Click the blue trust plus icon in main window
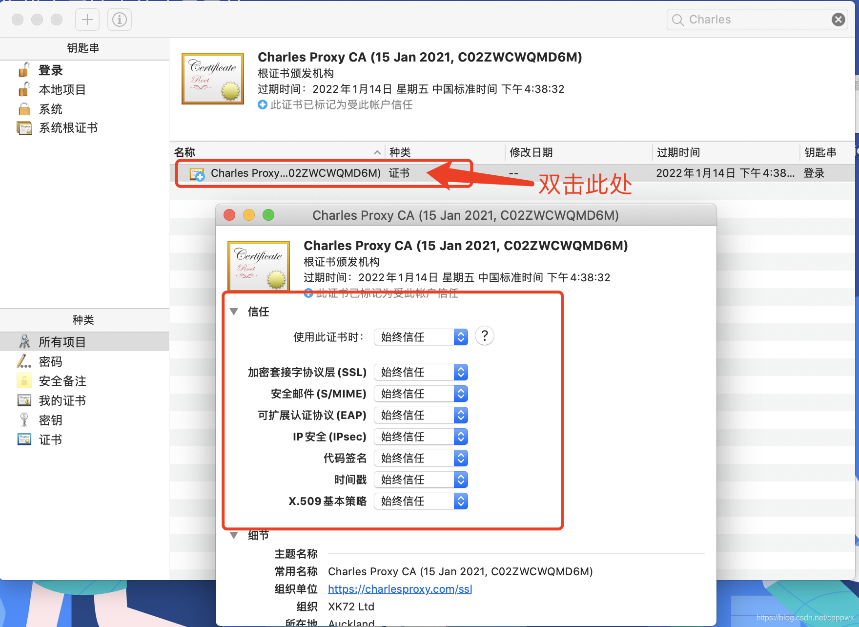859x627 pixels. click(263, 104)
